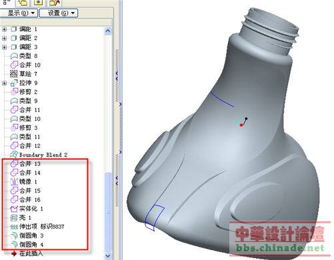This screenshot has height=260, width=334.
Task: Click the model tree scroll-down arrow
Action: [x=108, y=256]
